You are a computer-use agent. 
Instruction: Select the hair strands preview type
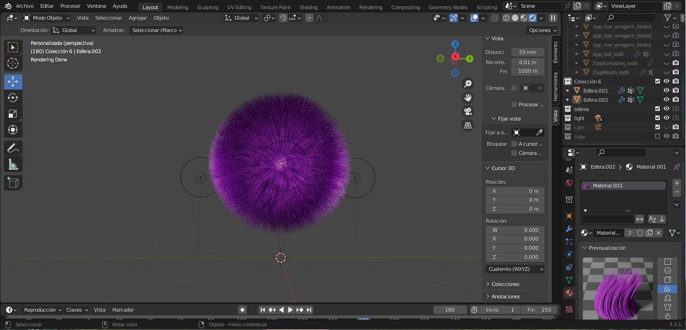668,289
